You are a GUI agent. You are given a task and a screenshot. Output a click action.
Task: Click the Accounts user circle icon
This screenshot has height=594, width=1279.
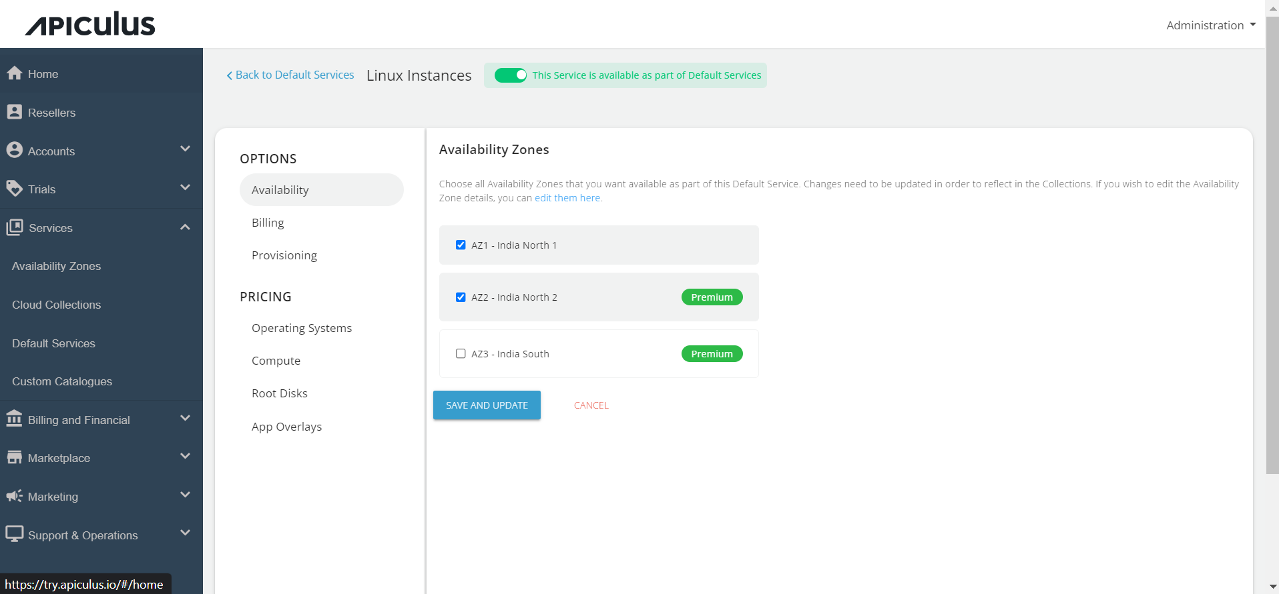click(x=15, y=150)
